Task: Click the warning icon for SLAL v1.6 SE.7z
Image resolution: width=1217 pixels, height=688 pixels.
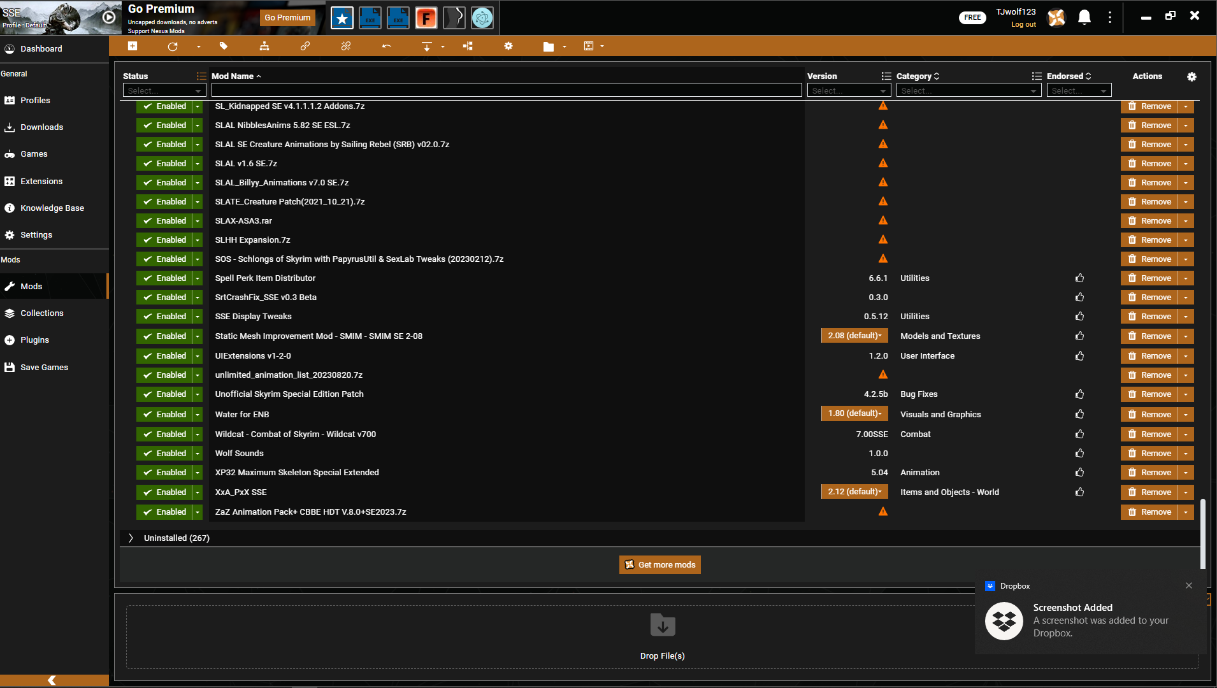Action: pos(883,163)
